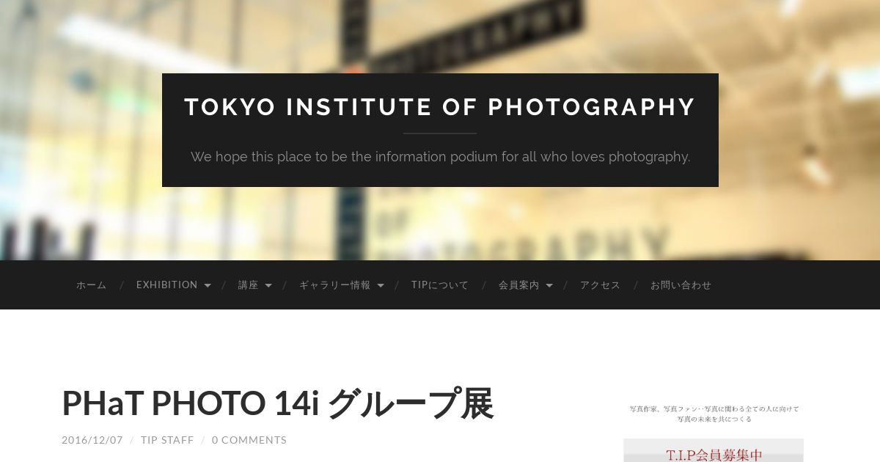880x462 pixels.
Task: Open the ギャラリー情報 menu item
Action: tap(335, 285)
